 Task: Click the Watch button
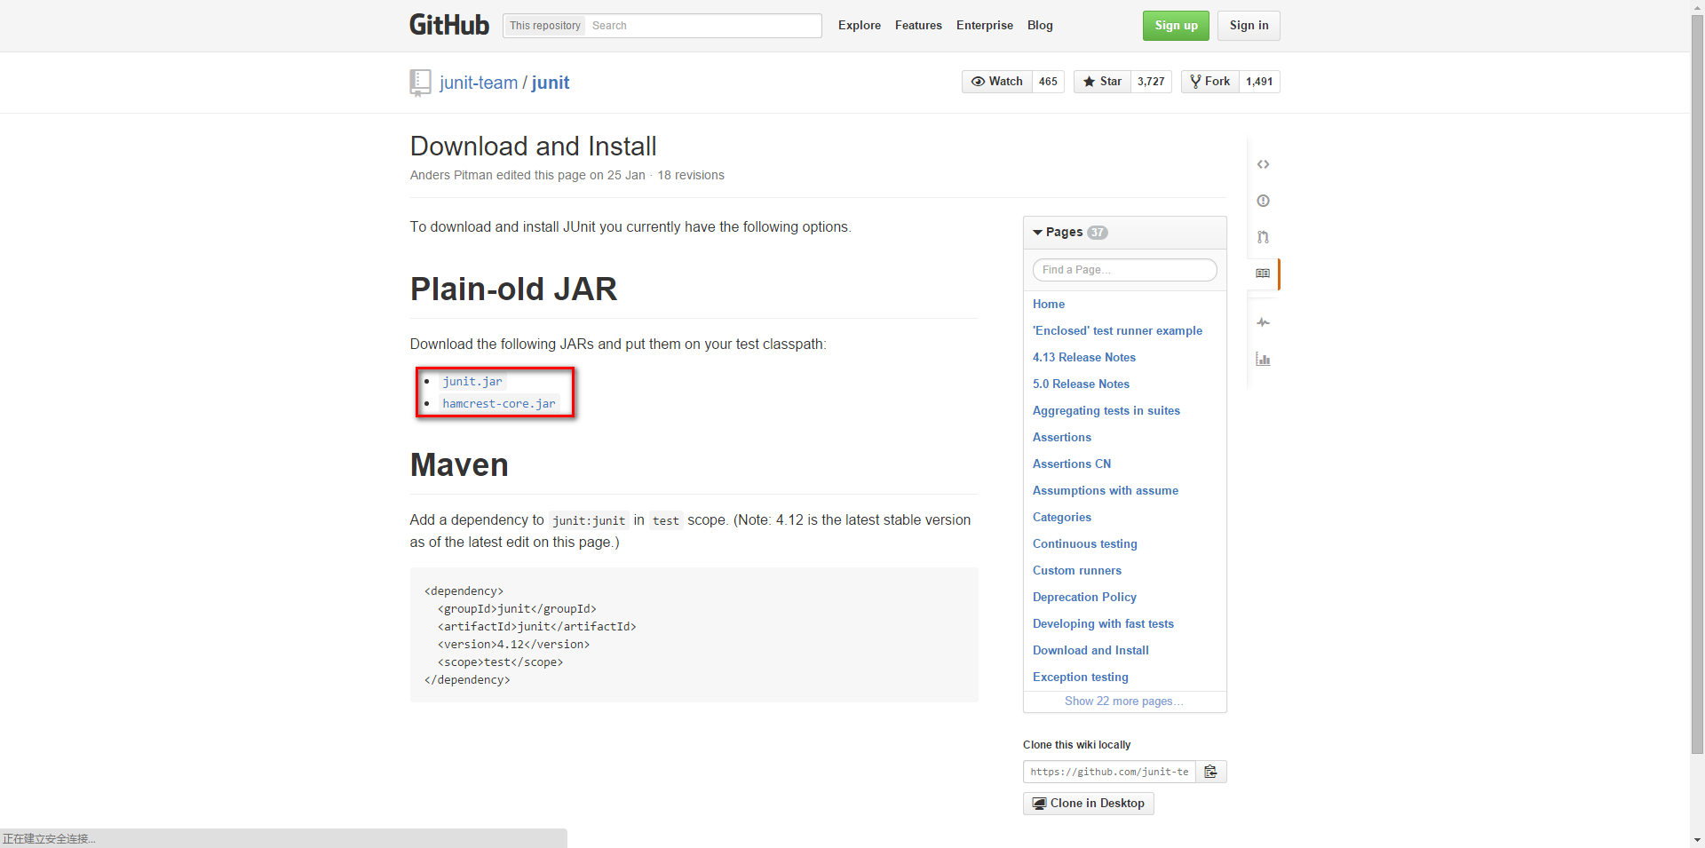(996, 82)
